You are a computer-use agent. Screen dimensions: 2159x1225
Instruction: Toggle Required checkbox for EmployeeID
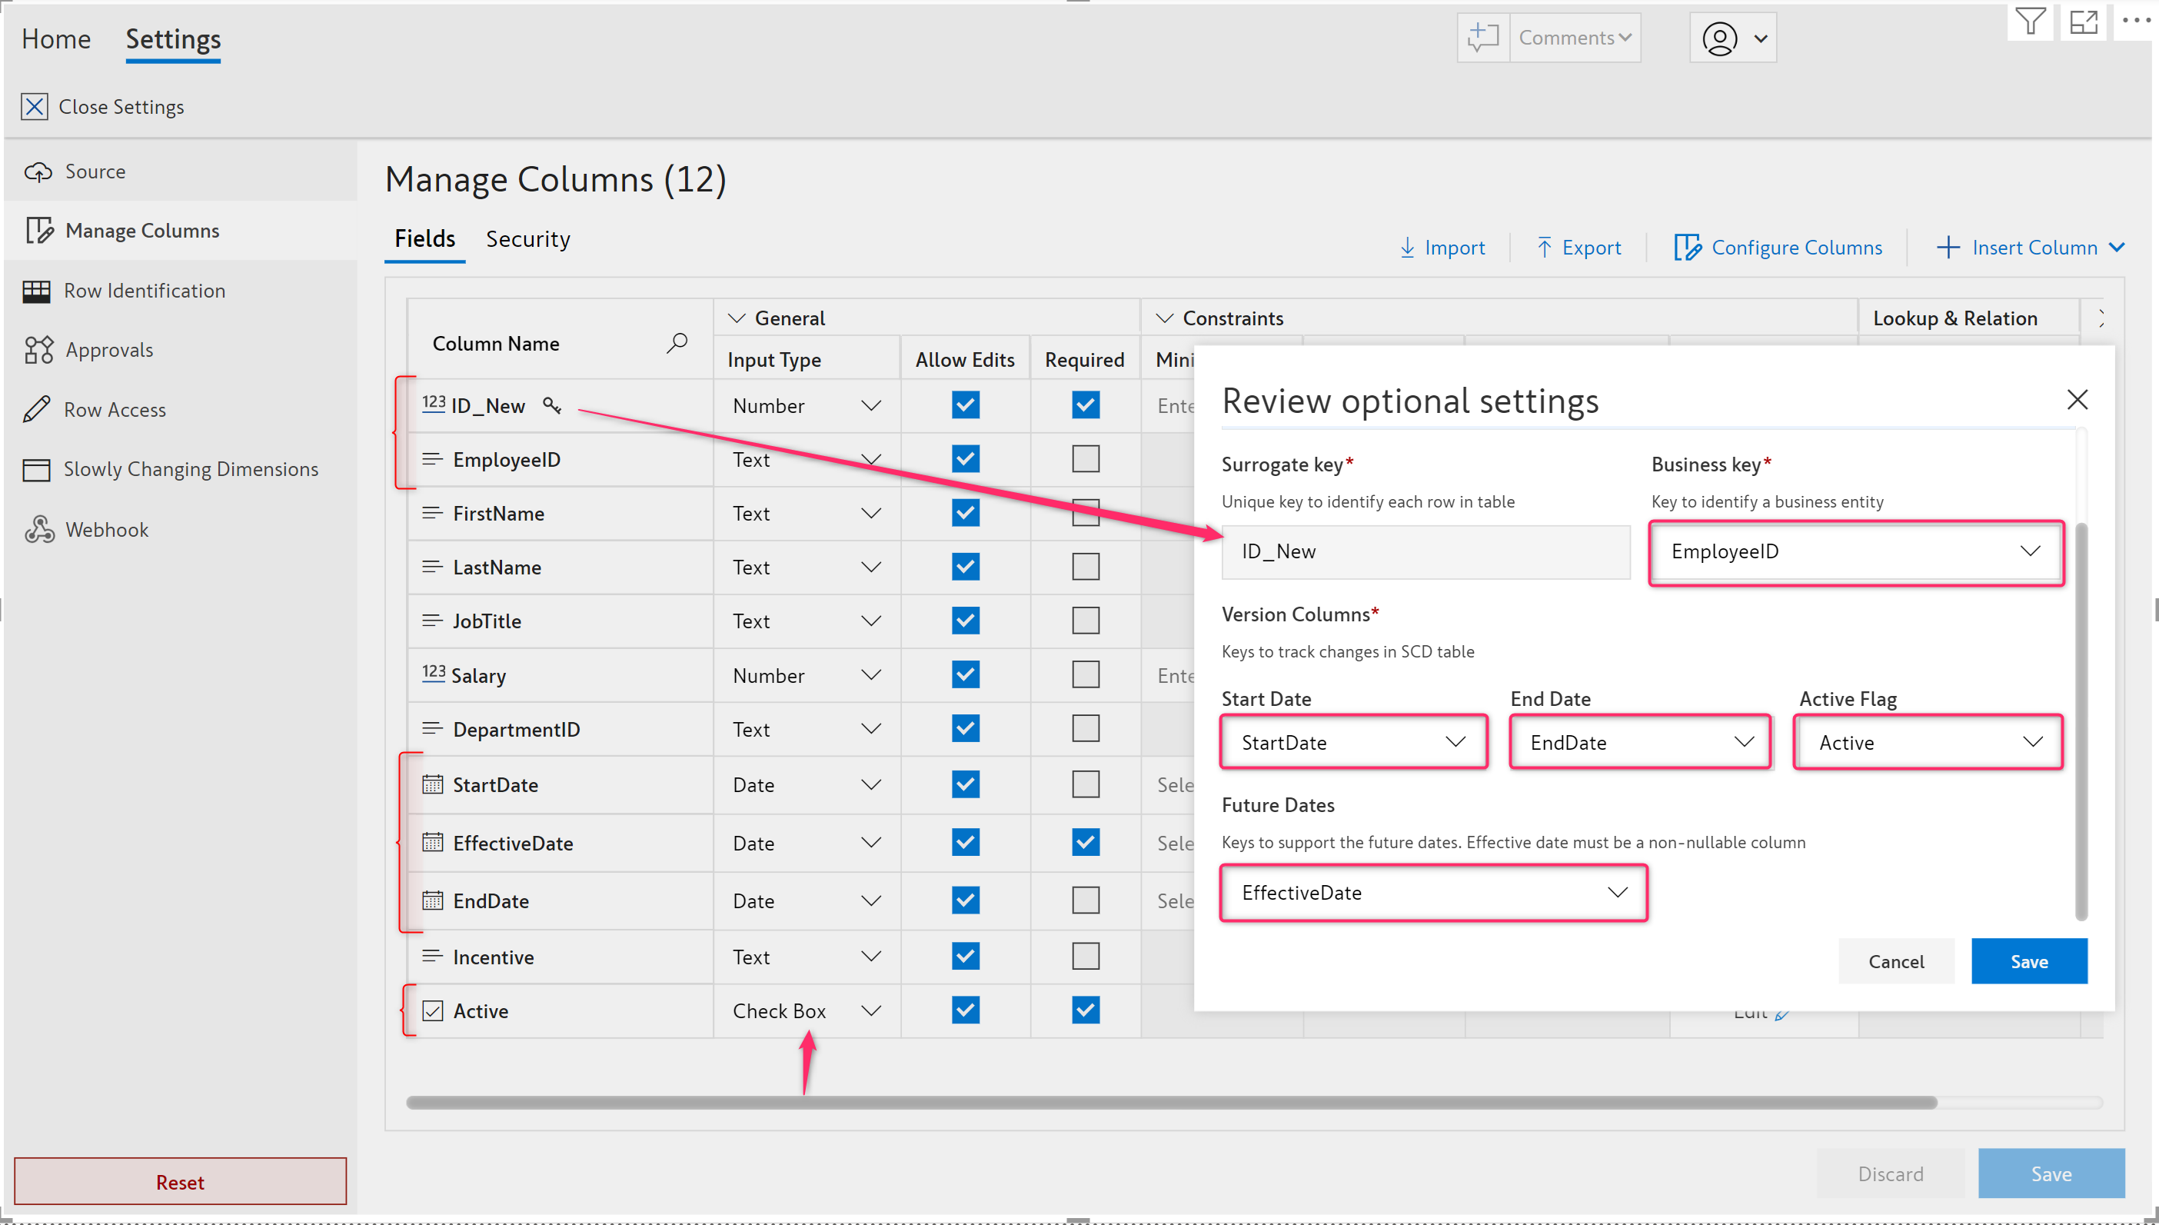[1085, 458]
